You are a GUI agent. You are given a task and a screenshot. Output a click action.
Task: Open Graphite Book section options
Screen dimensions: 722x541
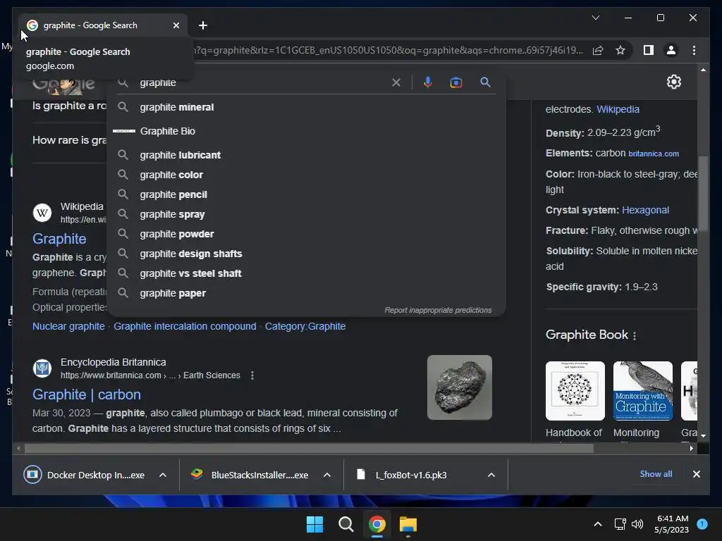point(635,336)
